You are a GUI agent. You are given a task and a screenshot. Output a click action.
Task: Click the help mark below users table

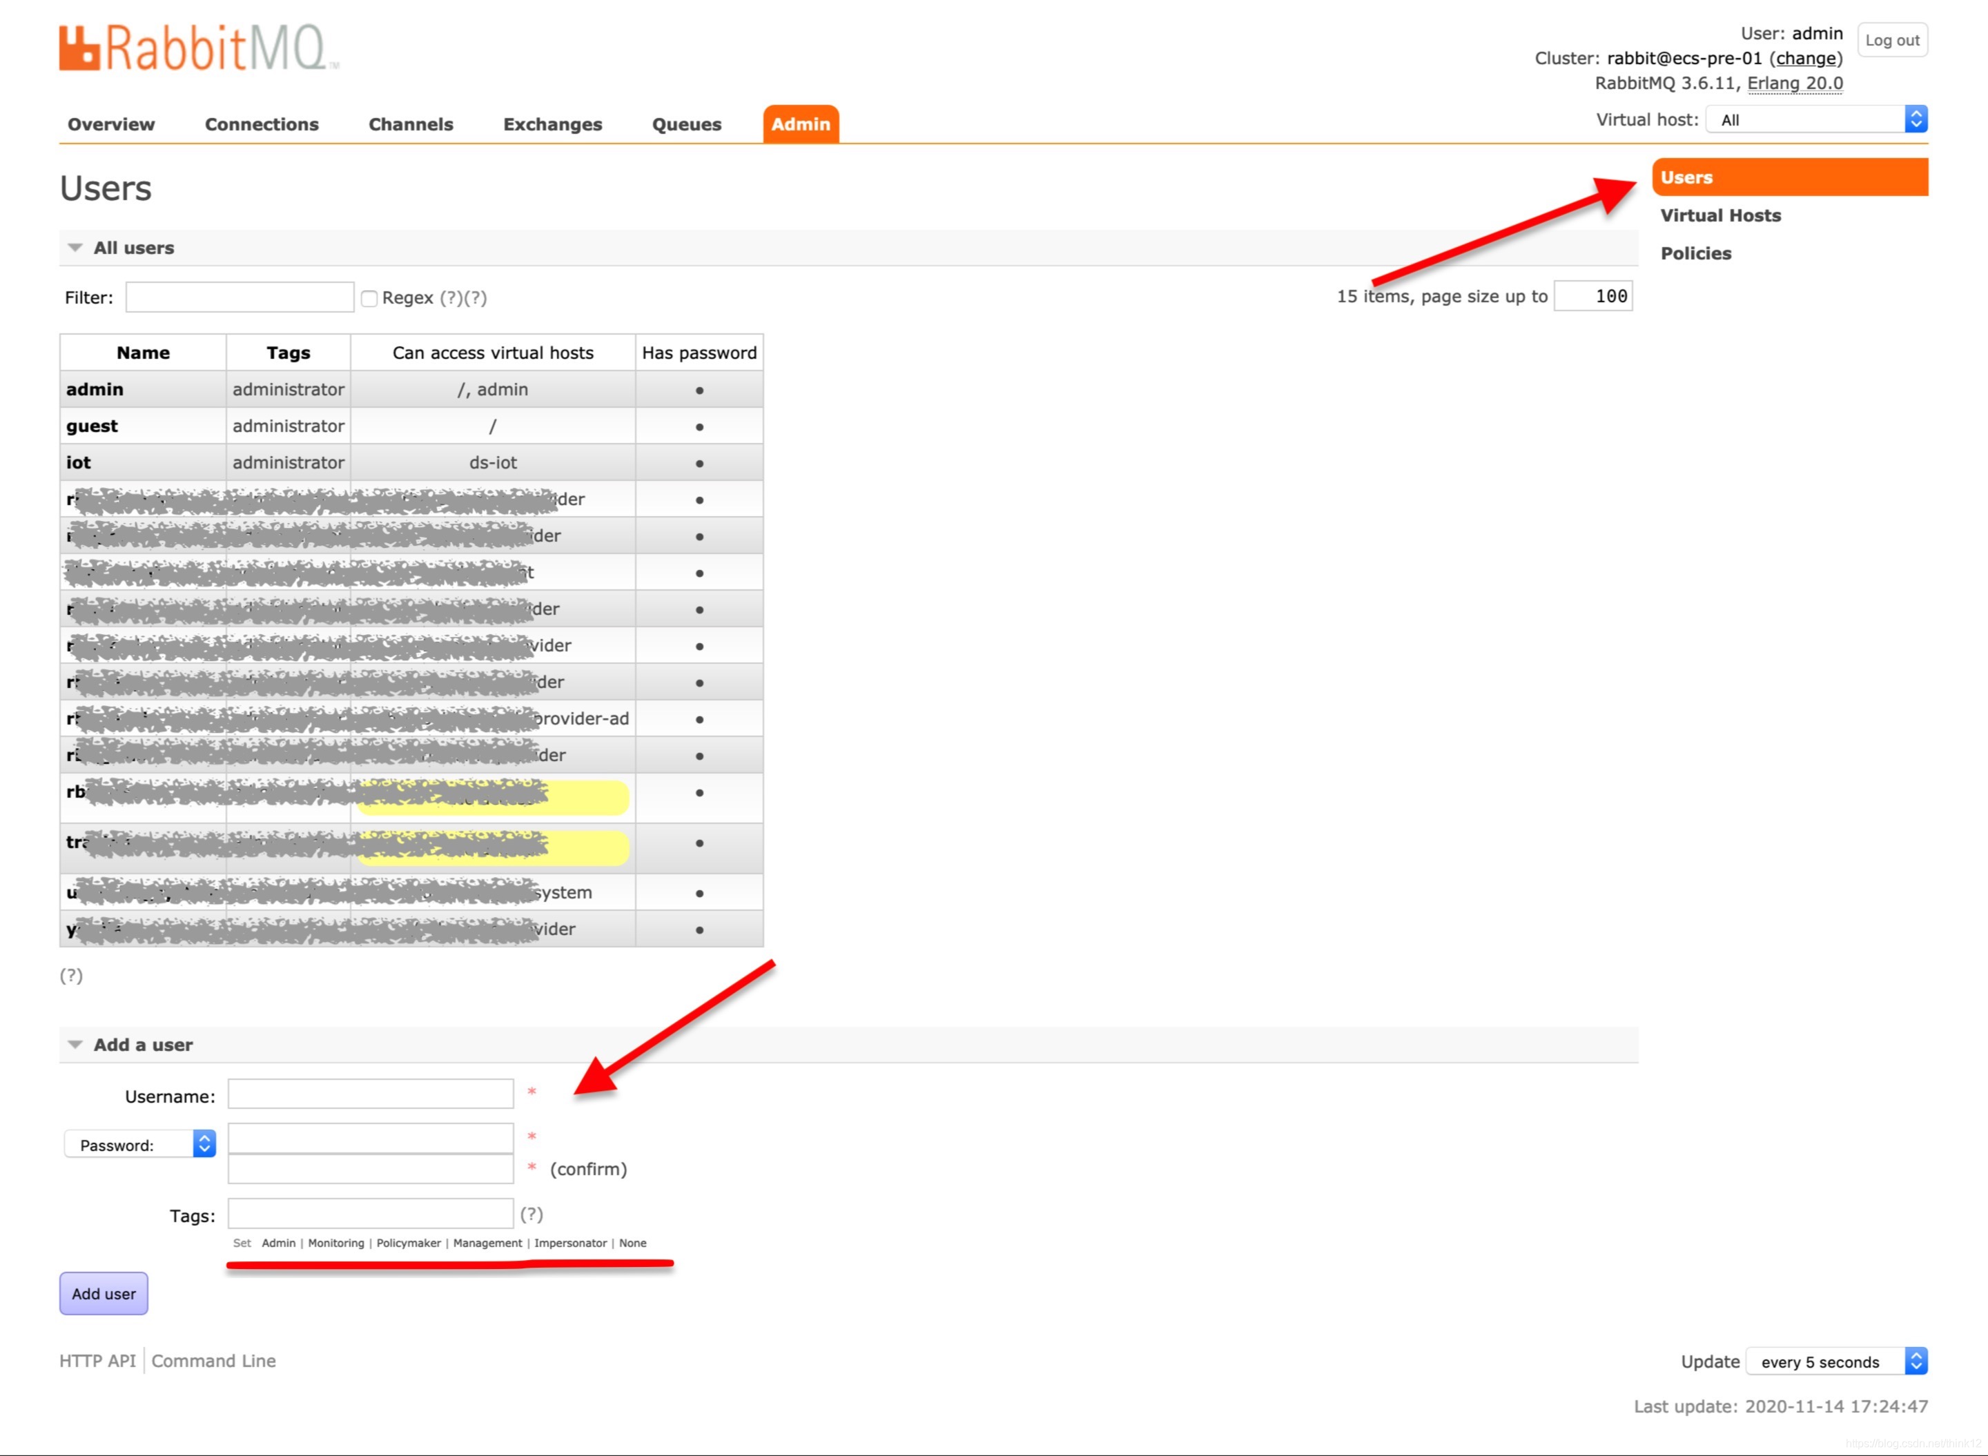pos(71,975)
